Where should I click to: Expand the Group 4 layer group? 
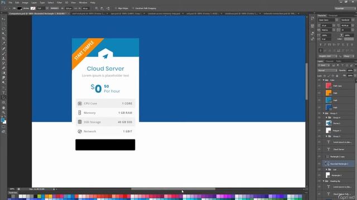coord(326,117)
